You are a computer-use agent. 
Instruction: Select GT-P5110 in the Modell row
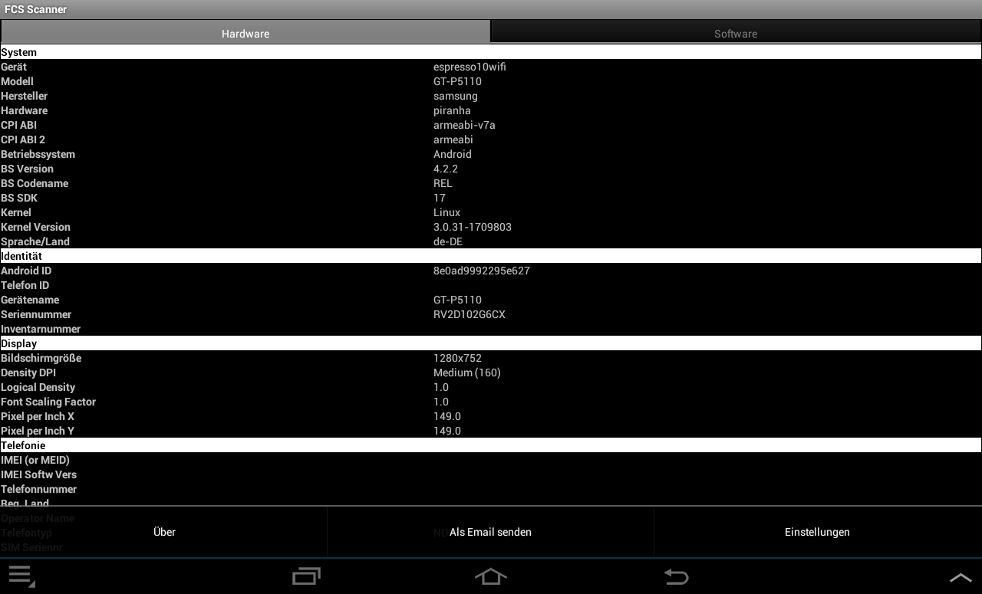457,81
